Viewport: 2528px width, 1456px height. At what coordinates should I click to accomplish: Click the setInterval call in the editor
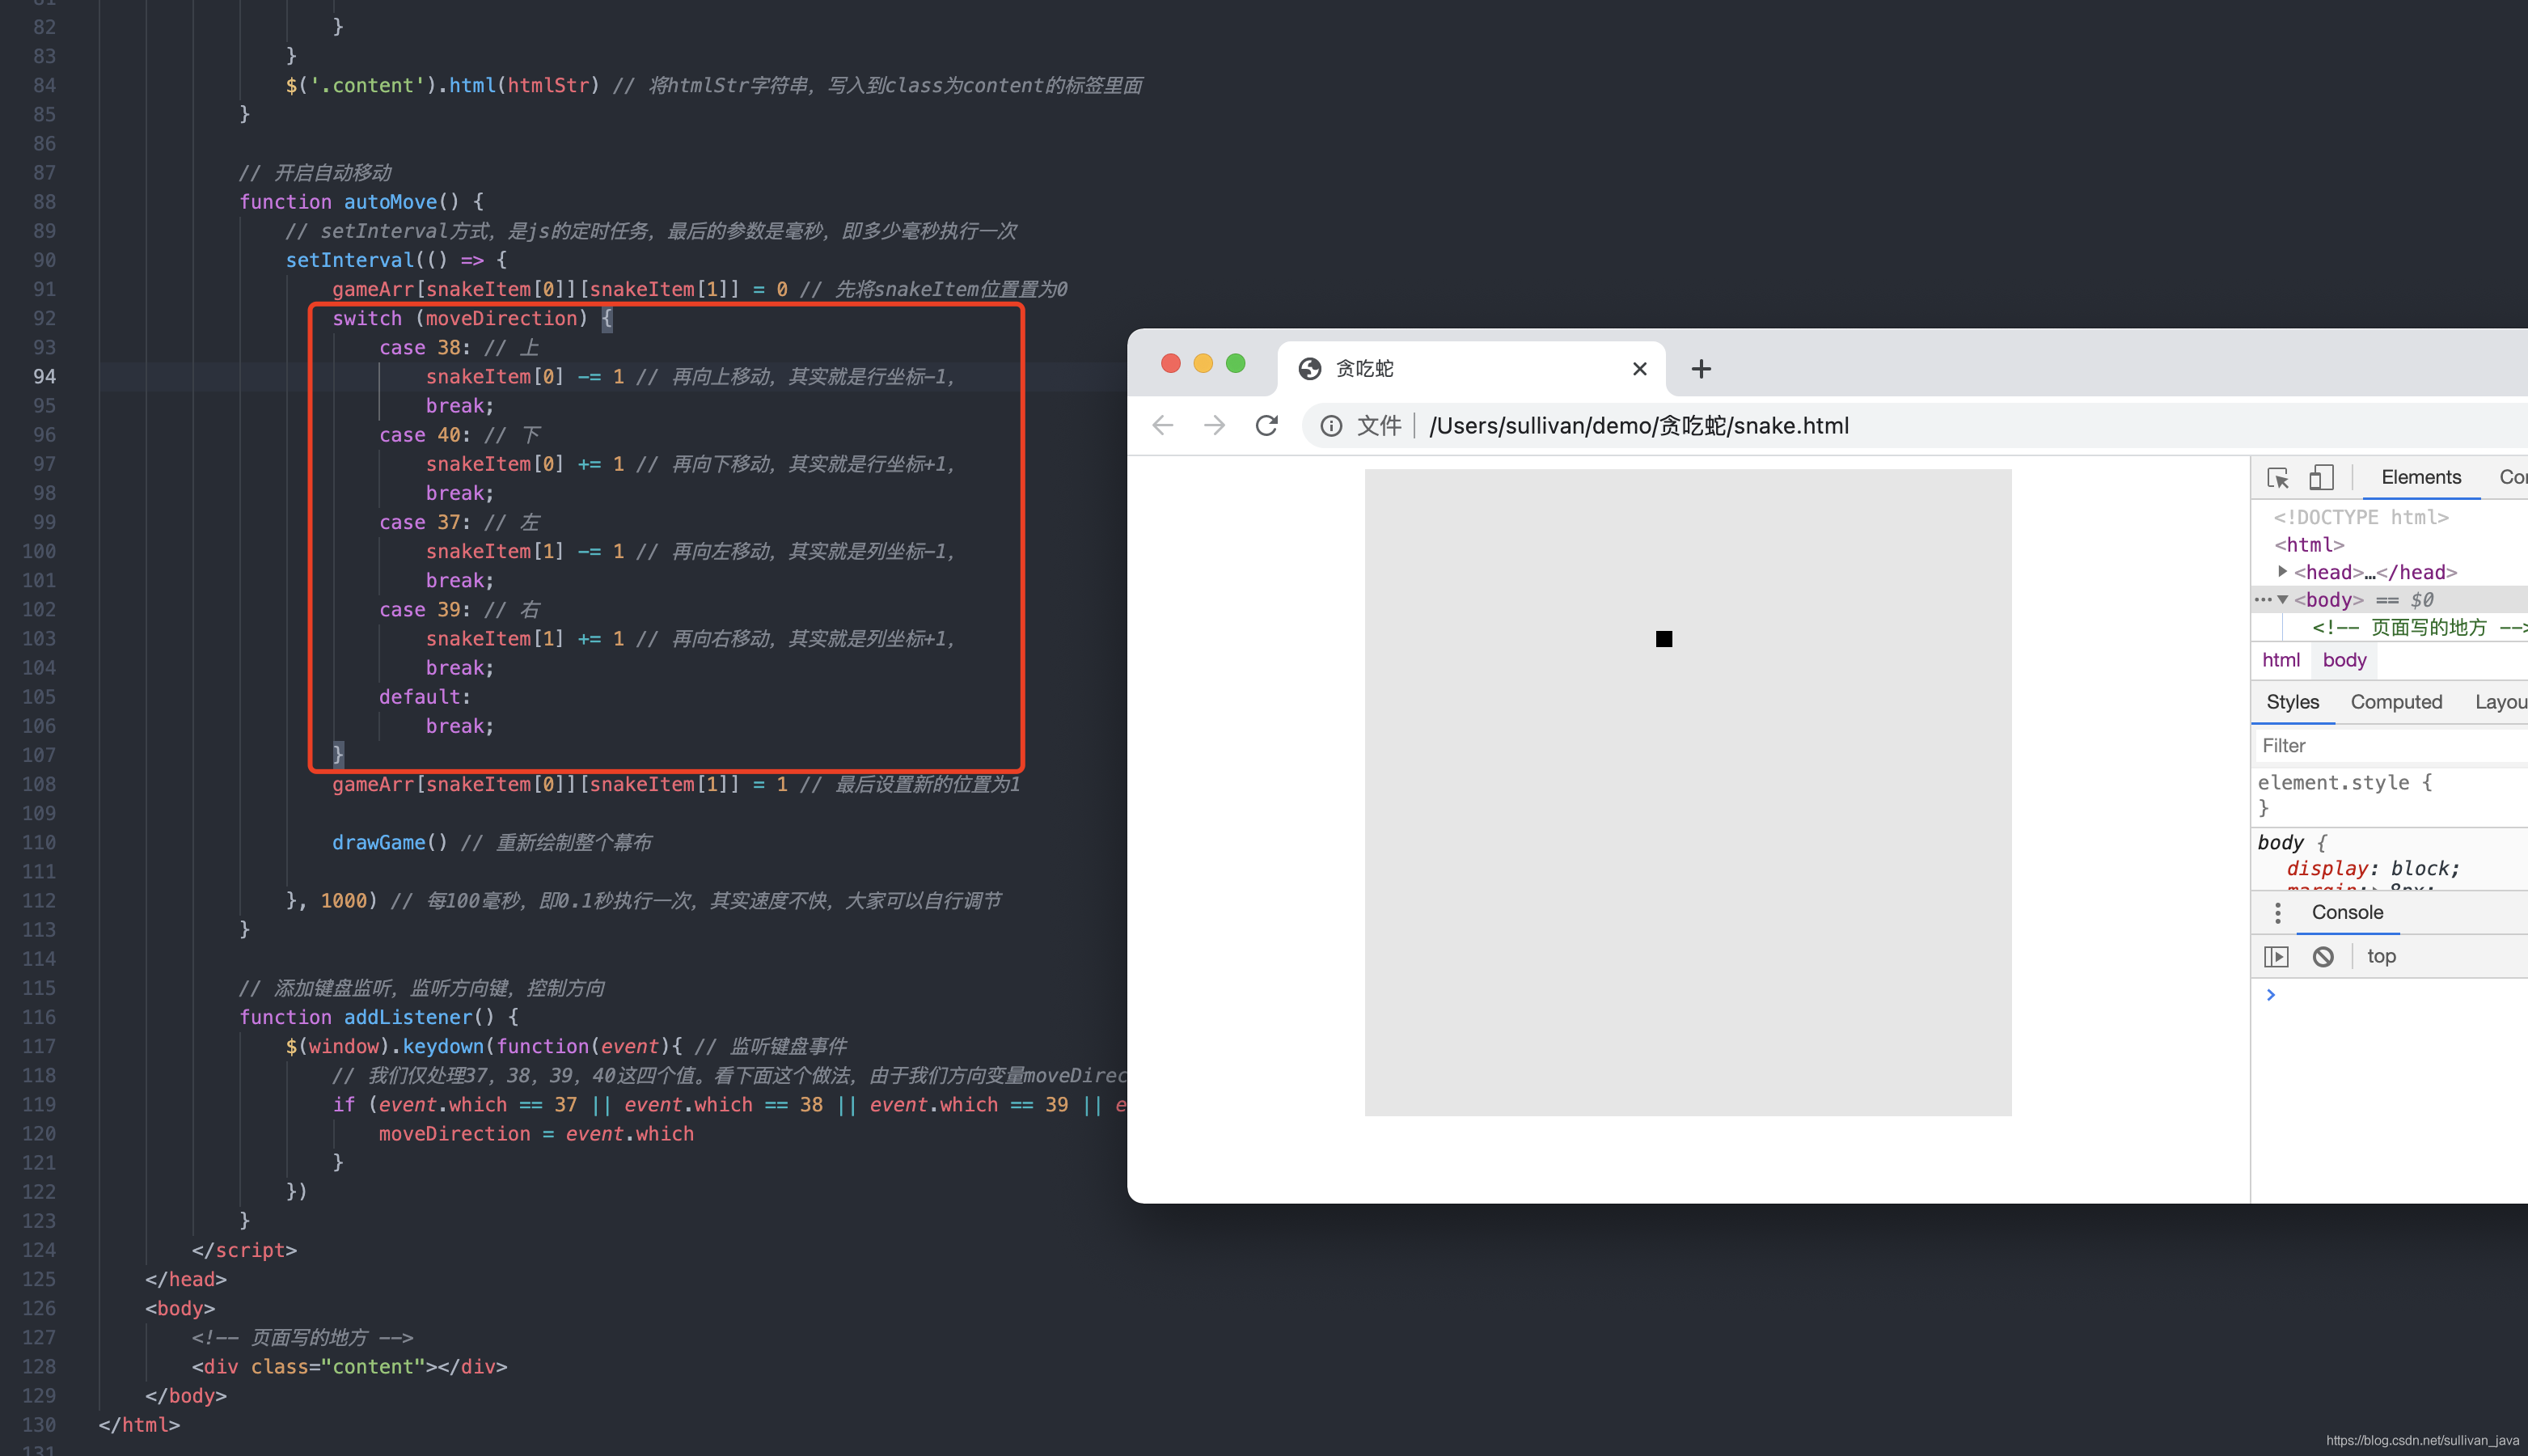coord(350,260)
